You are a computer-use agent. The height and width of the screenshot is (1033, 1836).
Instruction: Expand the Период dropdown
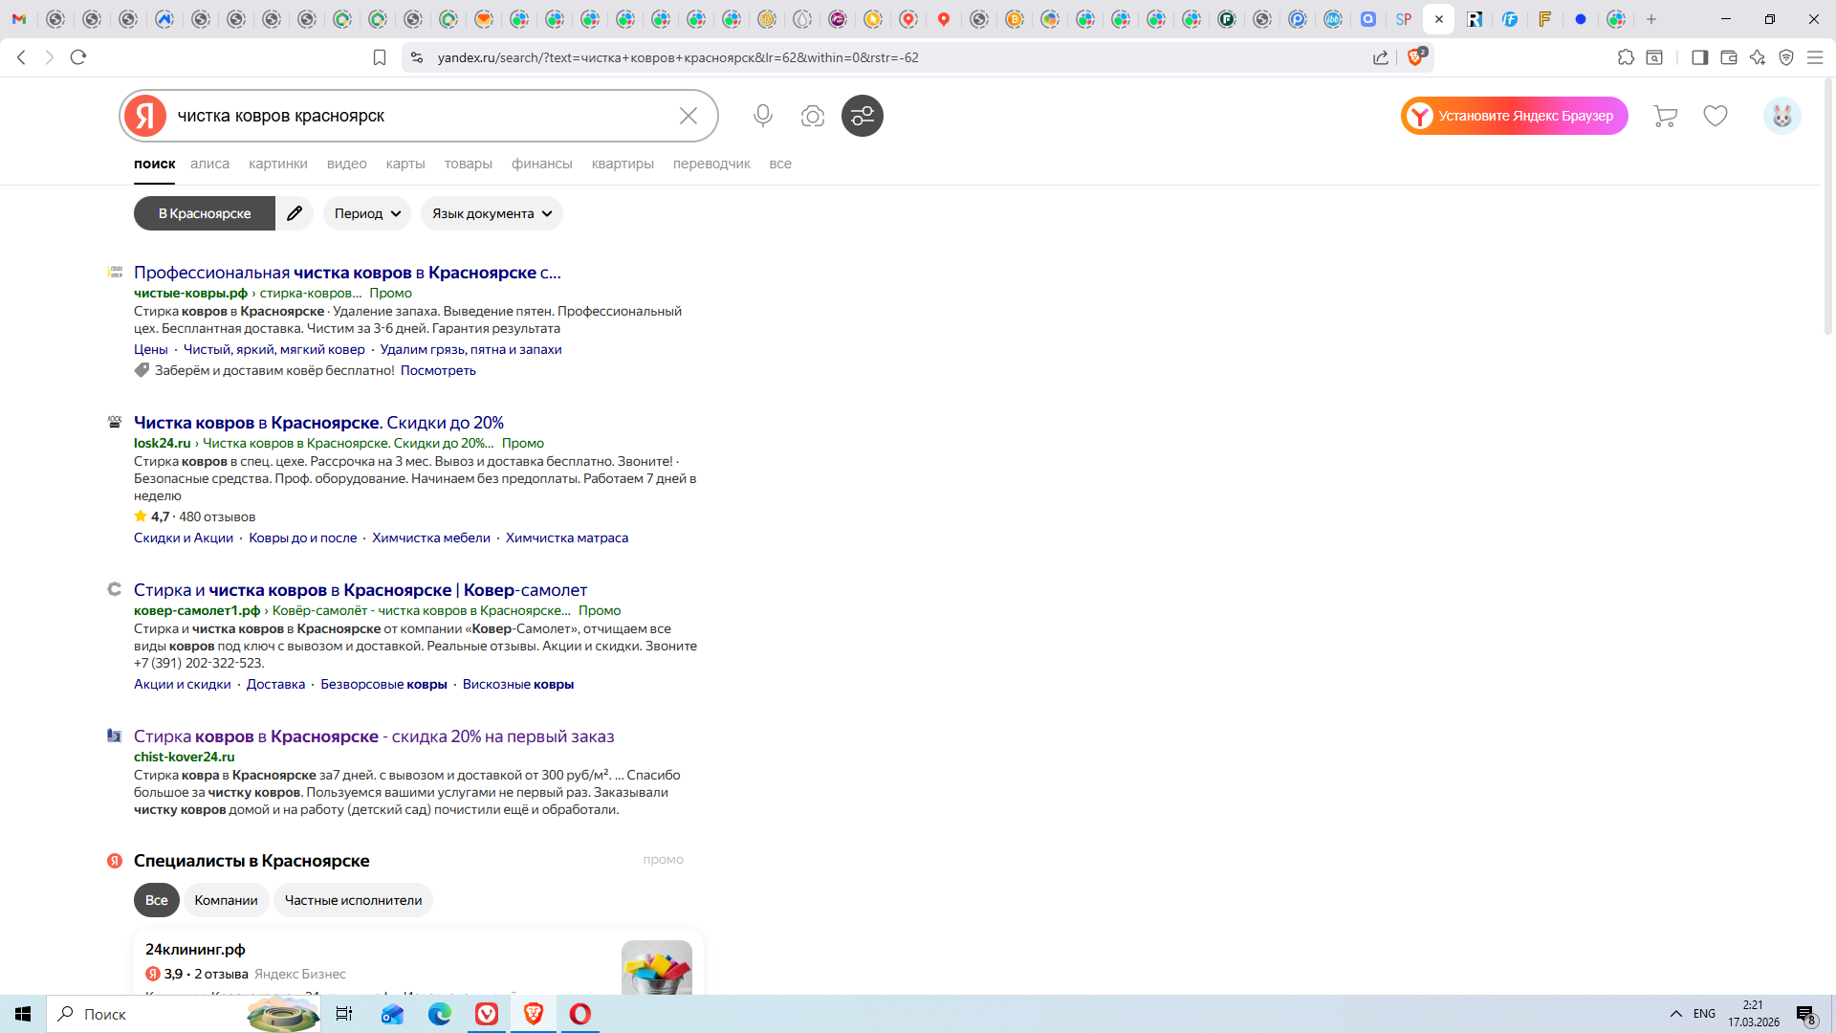(x=367, y=213)
